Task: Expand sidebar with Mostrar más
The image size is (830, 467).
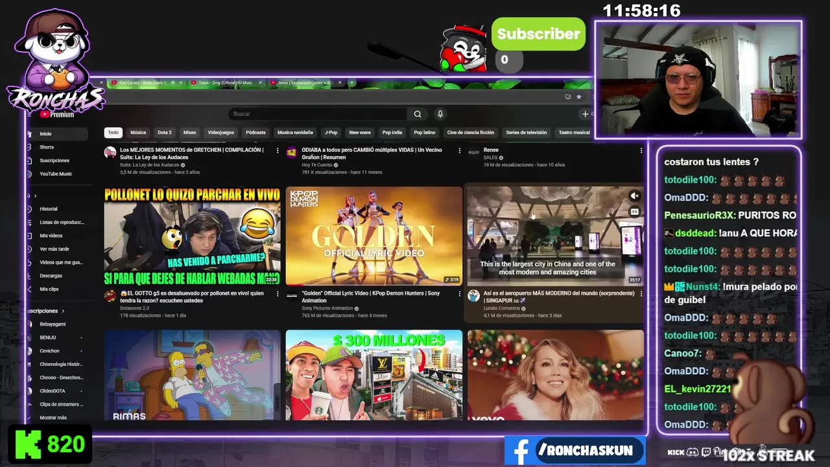Action: (x=53, y=418)
